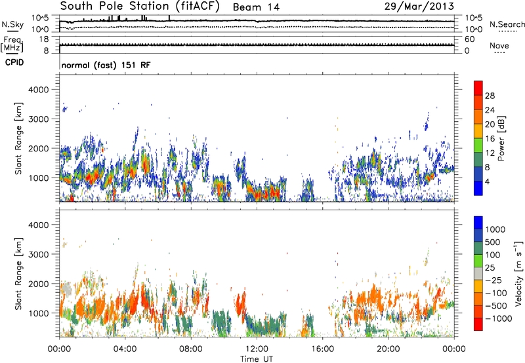525x363 pixels.
Task: Click the light green 12–16 dB Power swatch
Action: coord(478,145)
